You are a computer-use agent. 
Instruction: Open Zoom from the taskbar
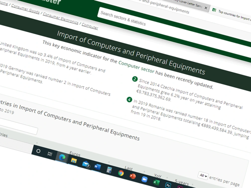click(x=144, y=179)
